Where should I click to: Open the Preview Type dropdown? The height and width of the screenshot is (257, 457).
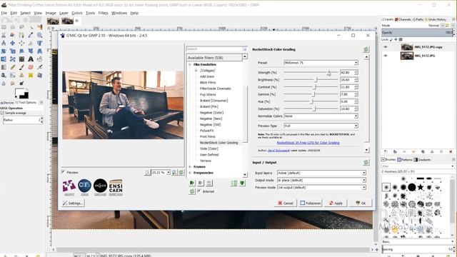coord(321,126)
